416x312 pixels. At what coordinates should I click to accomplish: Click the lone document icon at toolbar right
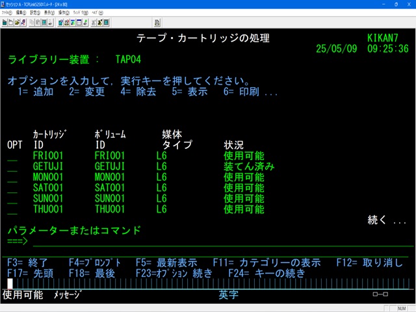pos(157,23)
